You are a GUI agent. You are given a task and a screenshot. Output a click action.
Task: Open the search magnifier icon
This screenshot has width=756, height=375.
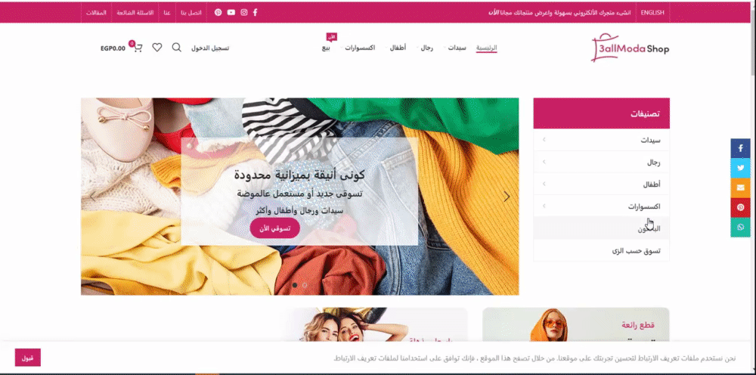coord(177,48)
